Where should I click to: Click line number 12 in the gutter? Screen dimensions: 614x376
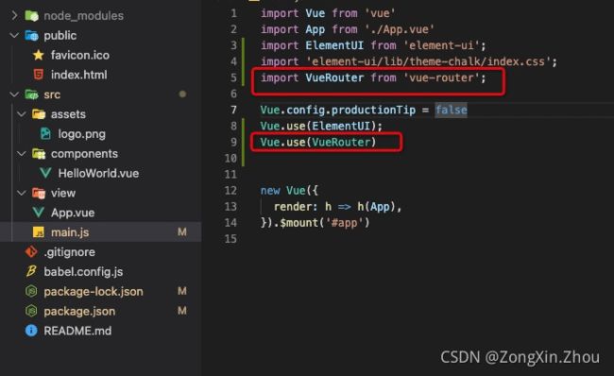(x=230, y=190)
